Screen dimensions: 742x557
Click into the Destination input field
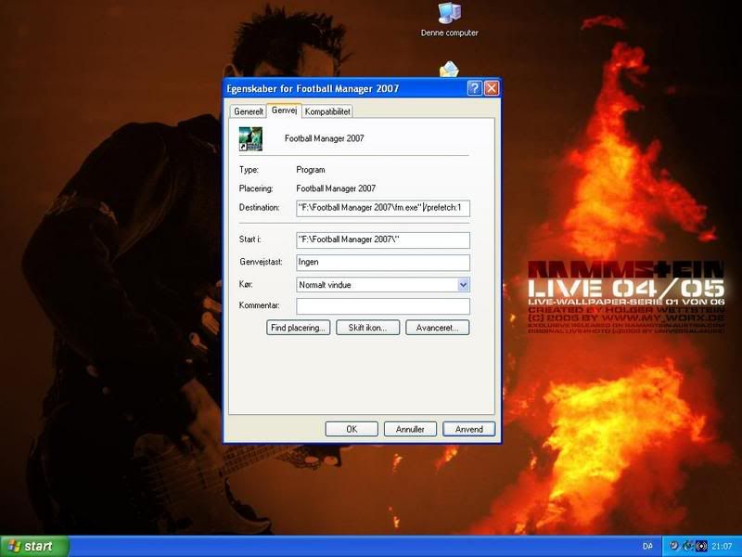[383, 208]
